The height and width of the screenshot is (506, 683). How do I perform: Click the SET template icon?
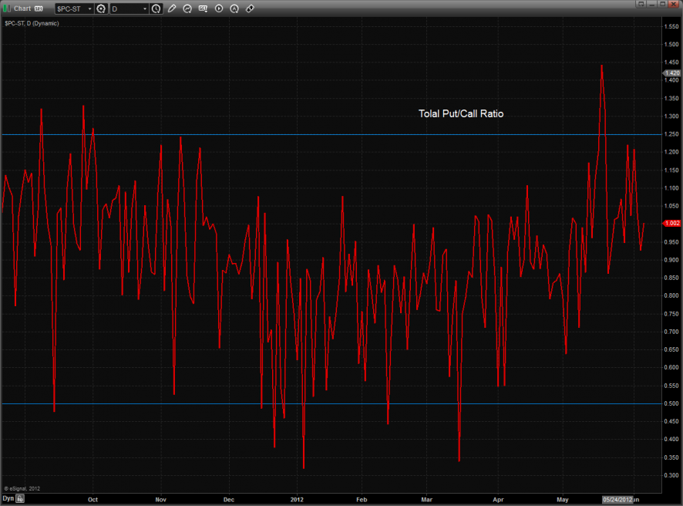pos(203,8)
